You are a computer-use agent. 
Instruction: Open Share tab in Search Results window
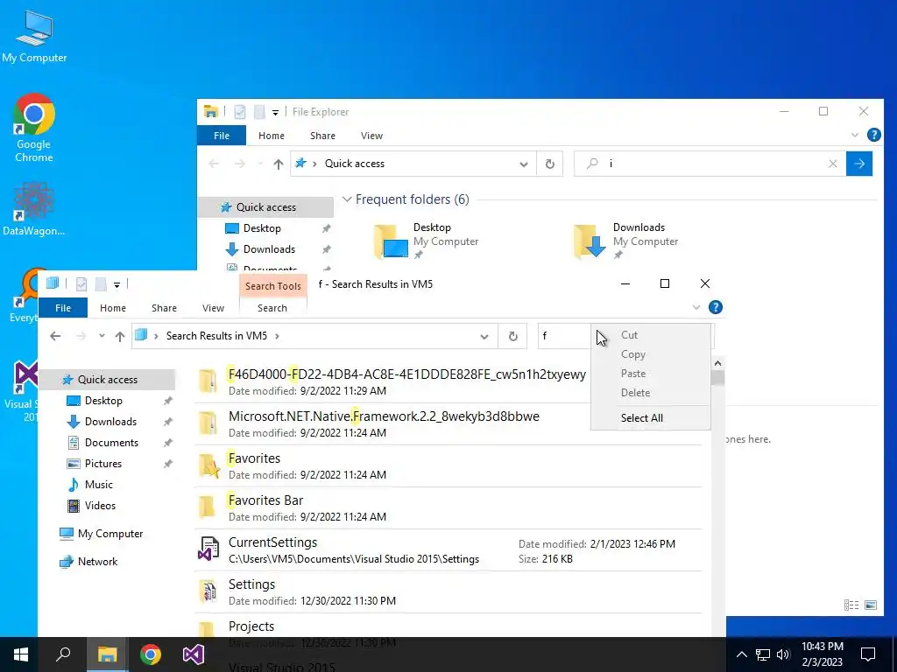[x=164, y=308]
